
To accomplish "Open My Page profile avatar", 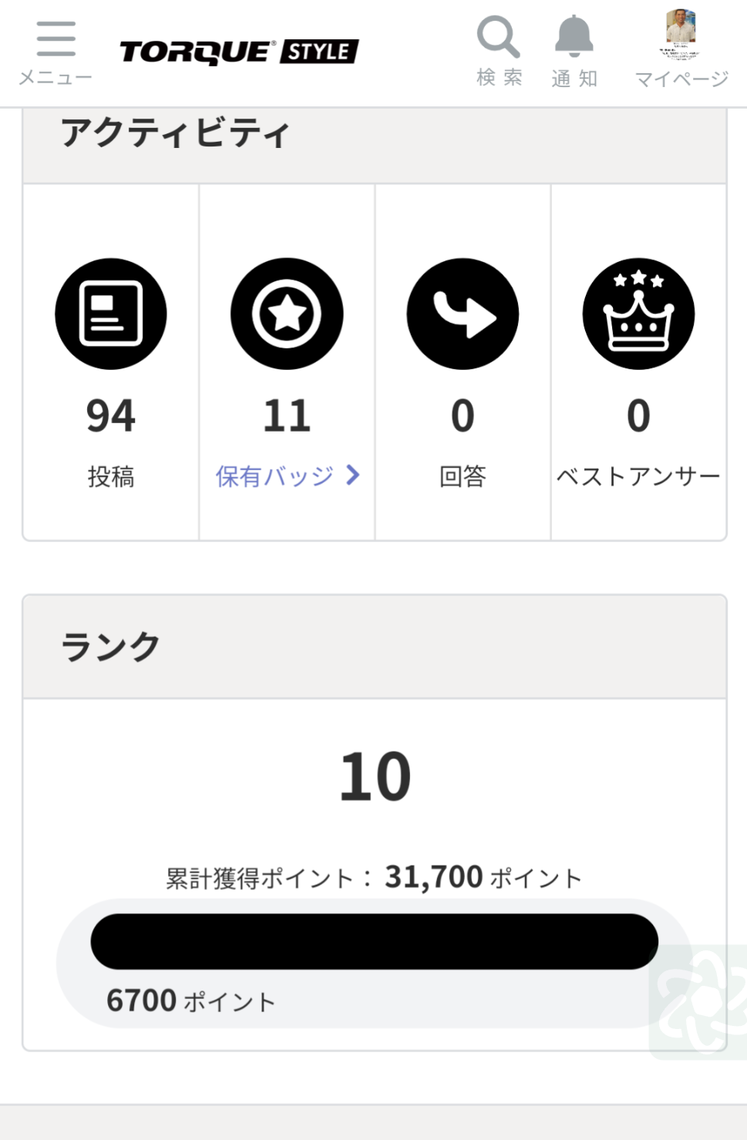I will point(681,31).
